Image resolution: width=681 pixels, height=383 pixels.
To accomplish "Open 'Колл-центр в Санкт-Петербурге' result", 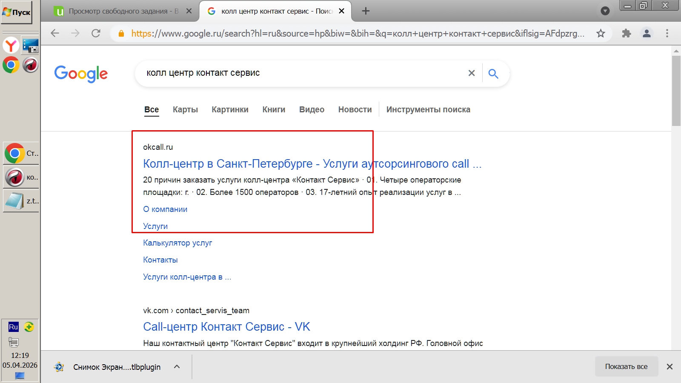I will tap(312, 164).
